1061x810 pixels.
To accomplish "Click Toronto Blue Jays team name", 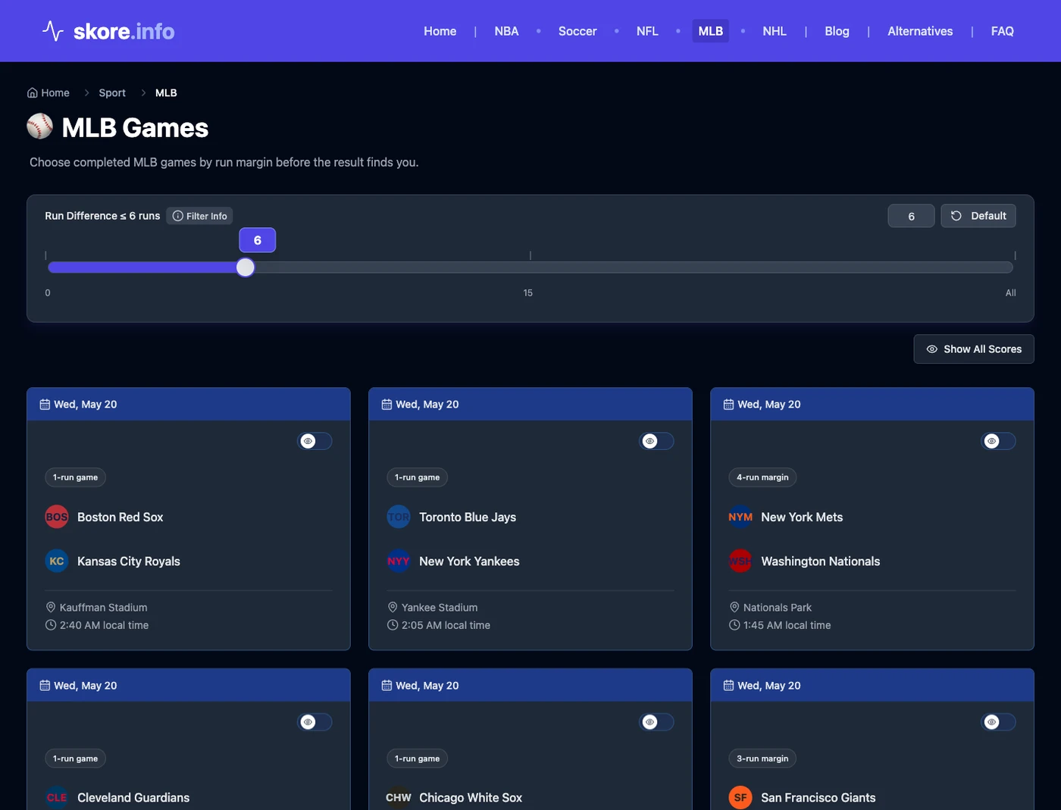I will click(468, 517).
